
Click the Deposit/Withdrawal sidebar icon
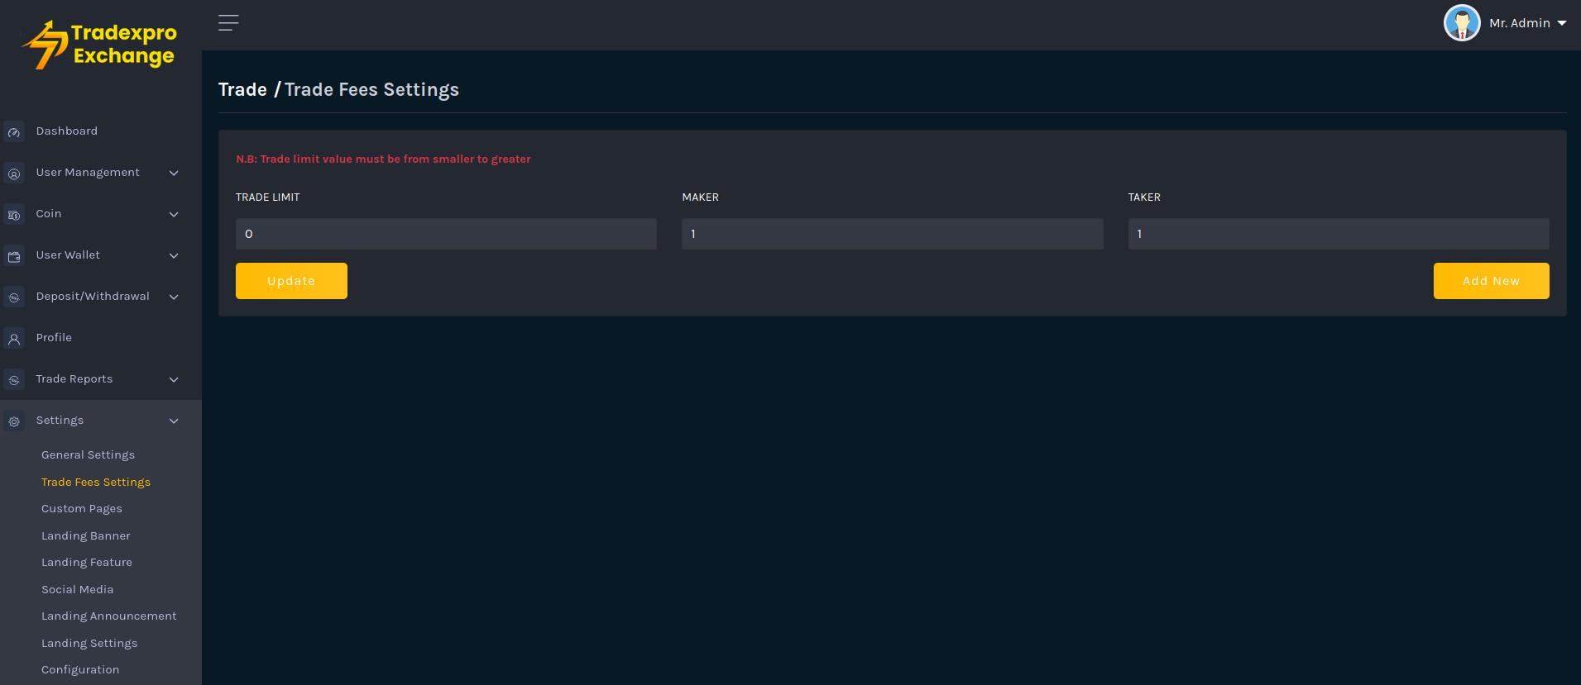coord(14,297)
